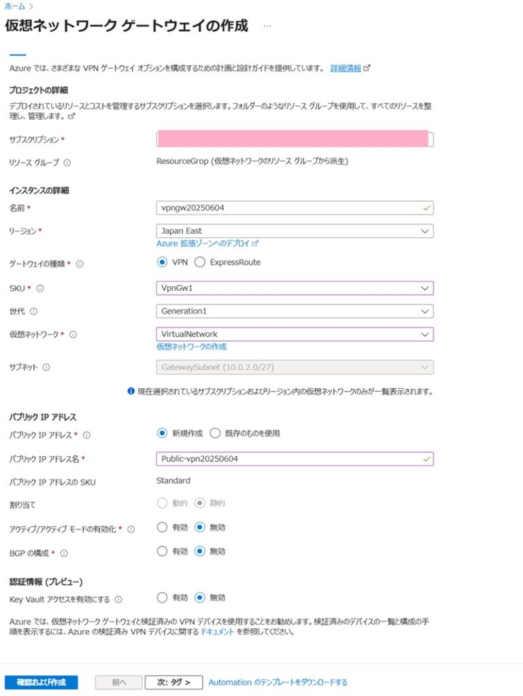The height and width of the screenshot is (696, 523).
Task: Choose 既存のものを使用 for public IP address
Action: point(215,433)
